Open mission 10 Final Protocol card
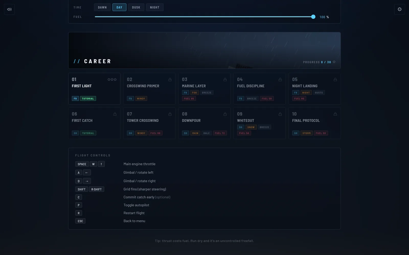Image resolution: width=409 pixels, height=255 pixels. point(315,123)
